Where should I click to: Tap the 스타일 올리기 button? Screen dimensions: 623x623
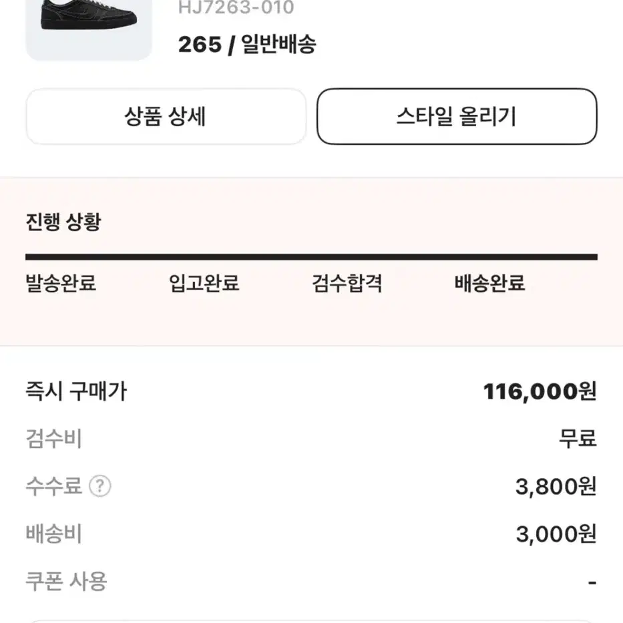point(457,116)
